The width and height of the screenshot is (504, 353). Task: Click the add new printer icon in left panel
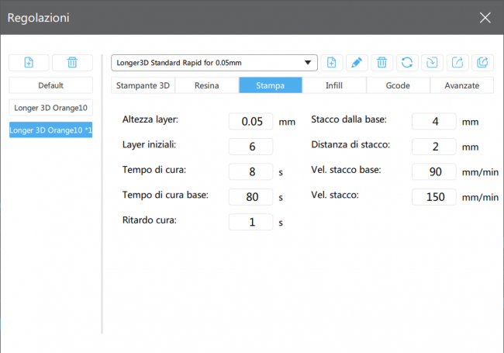pyautogui.click(x=29, y=63)
